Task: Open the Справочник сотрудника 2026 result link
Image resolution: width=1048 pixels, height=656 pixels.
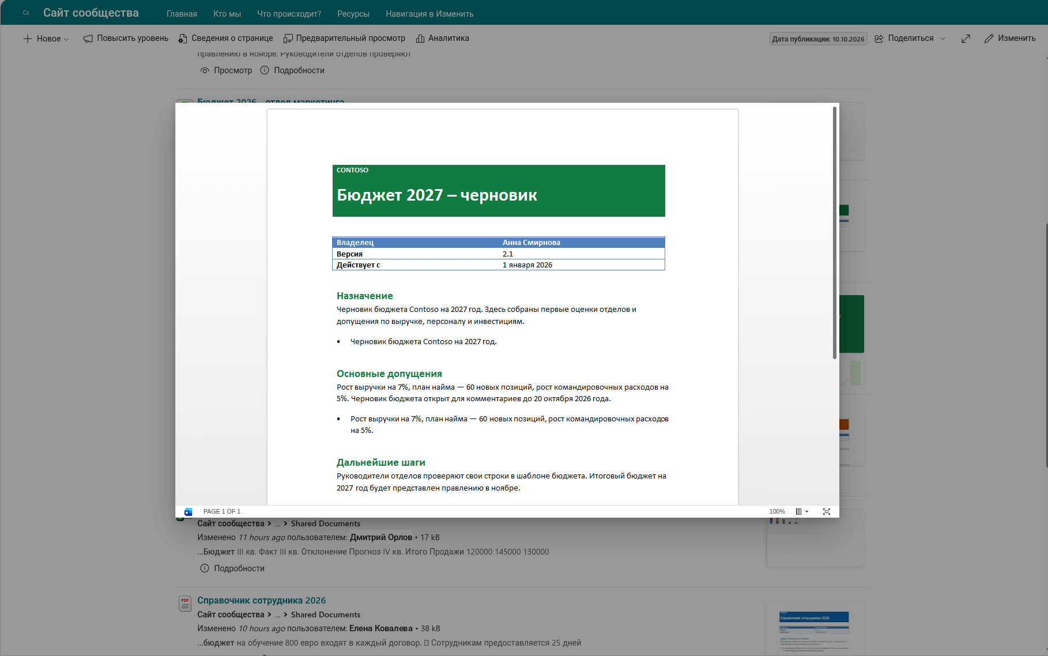Action: click(261, 601)
